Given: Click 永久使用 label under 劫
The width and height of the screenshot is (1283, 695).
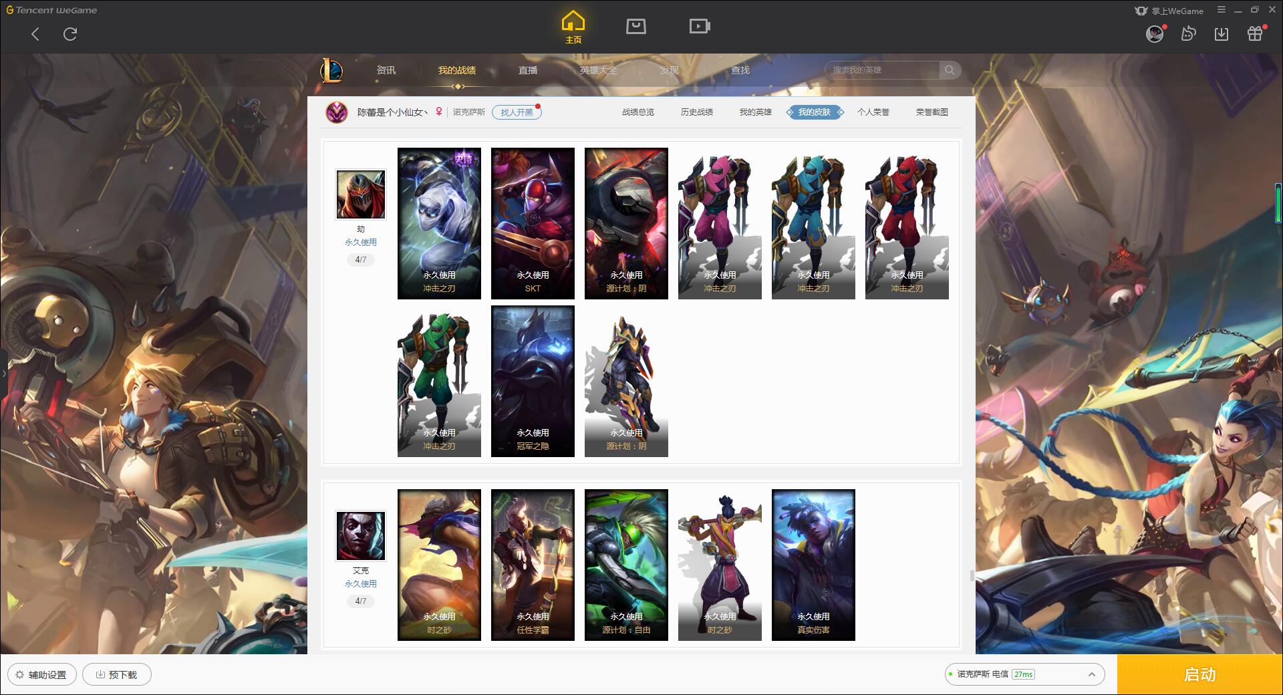Looking at the screenshot, I should [361, 242].
